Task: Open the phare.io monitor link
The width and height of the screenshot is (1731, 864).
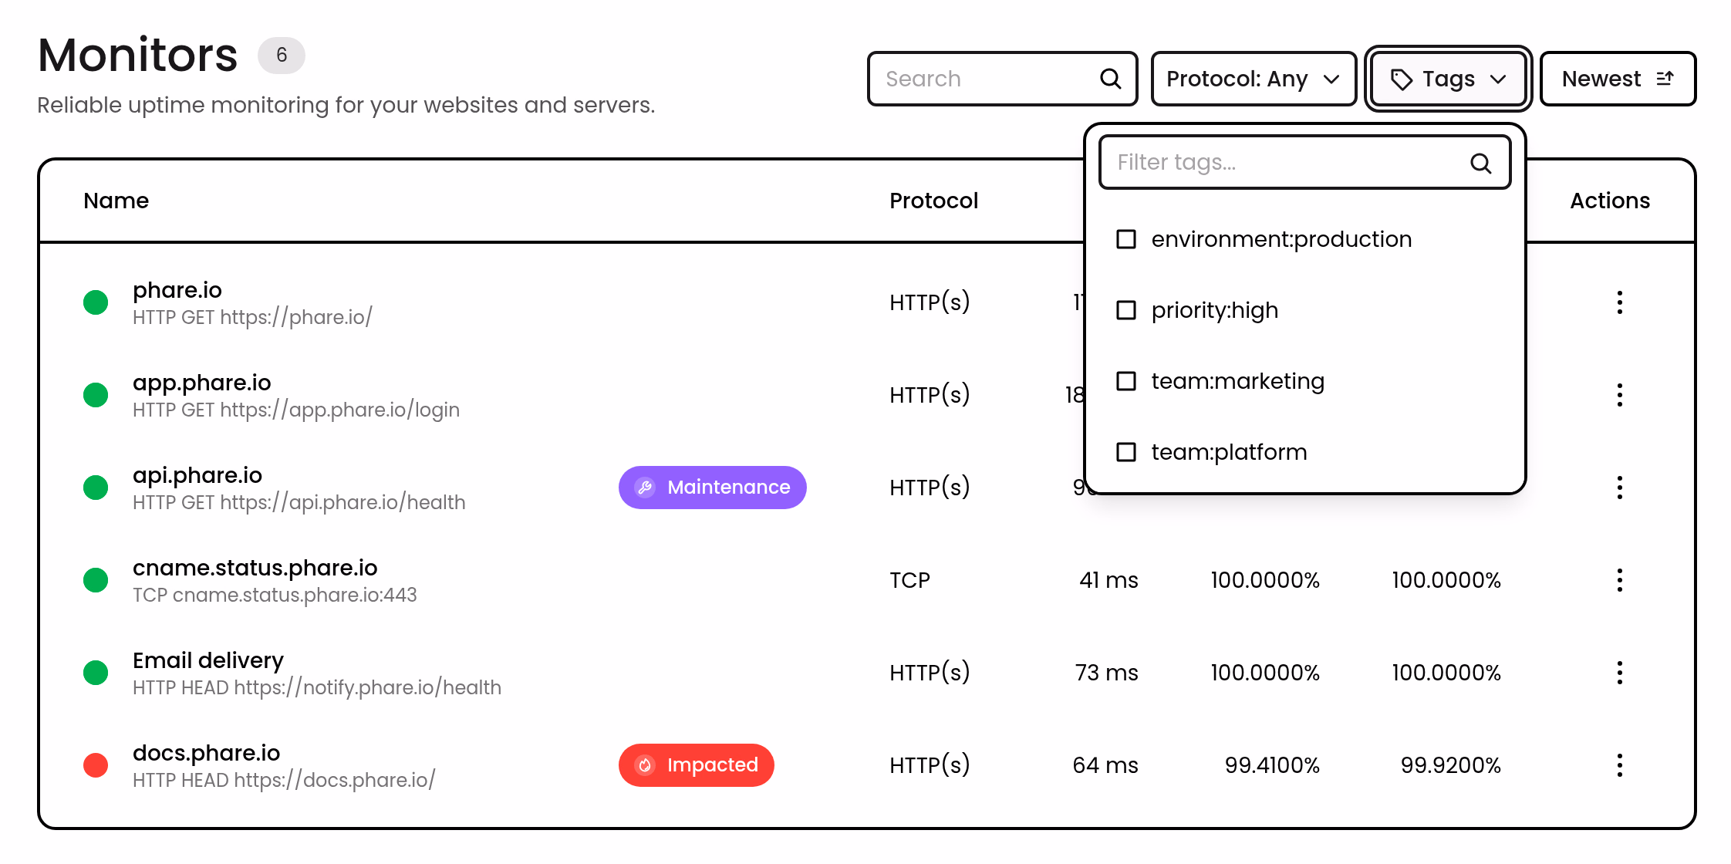Action: coord(177,290)
